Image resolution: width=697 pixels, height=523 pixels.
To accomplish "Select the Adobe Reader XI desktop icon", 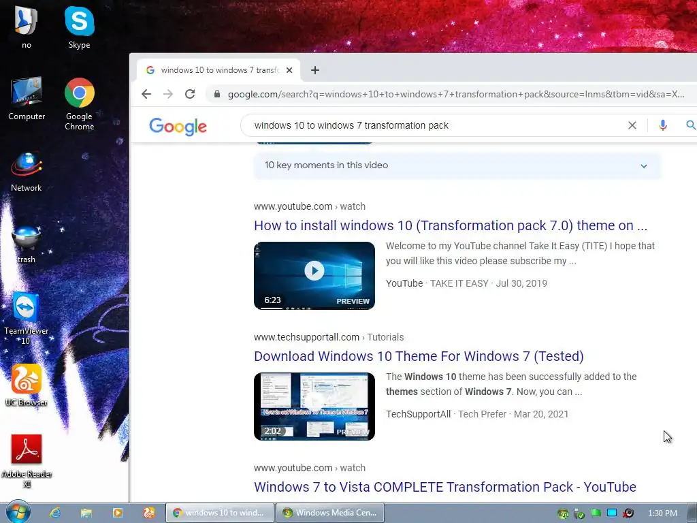I will click(x=27, y=461).
